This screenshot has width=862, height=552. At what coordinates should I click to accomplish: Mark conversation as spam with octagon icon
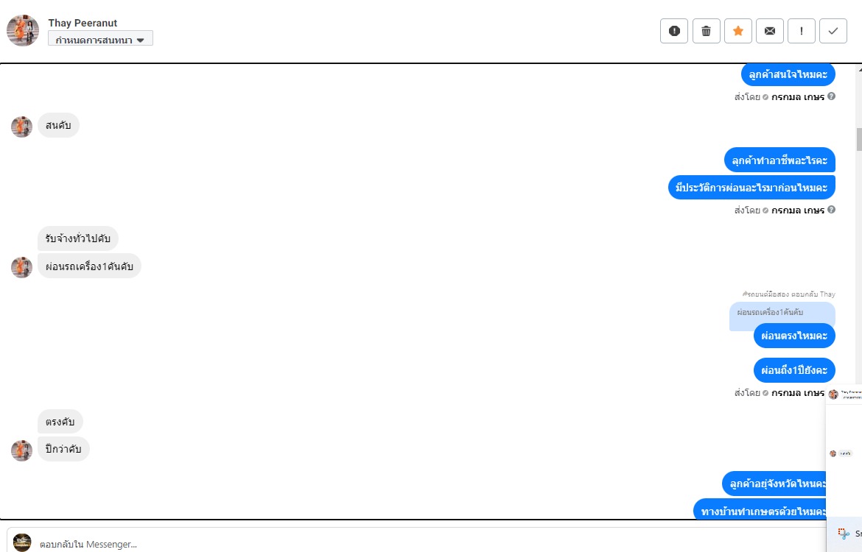pos(674,31)
